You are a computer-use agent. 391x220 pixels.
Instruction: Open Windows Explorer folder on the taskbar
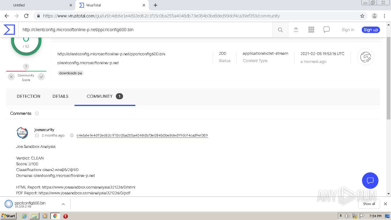point(35,216)
